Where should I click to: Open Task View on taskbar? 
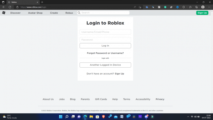[73, 117]
